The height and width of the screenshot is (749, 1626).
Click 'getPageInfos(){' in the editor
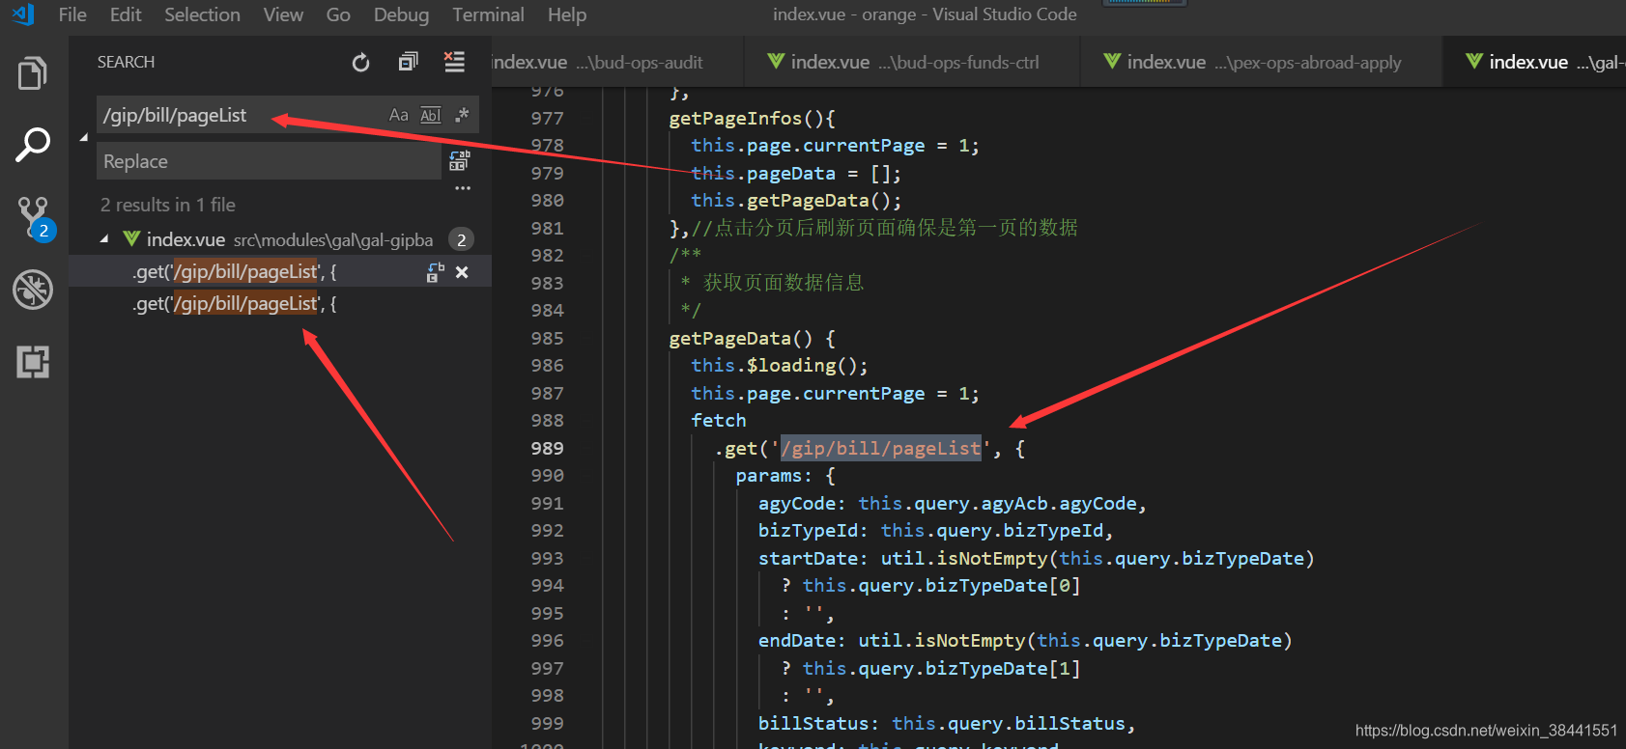pos(752,118)
